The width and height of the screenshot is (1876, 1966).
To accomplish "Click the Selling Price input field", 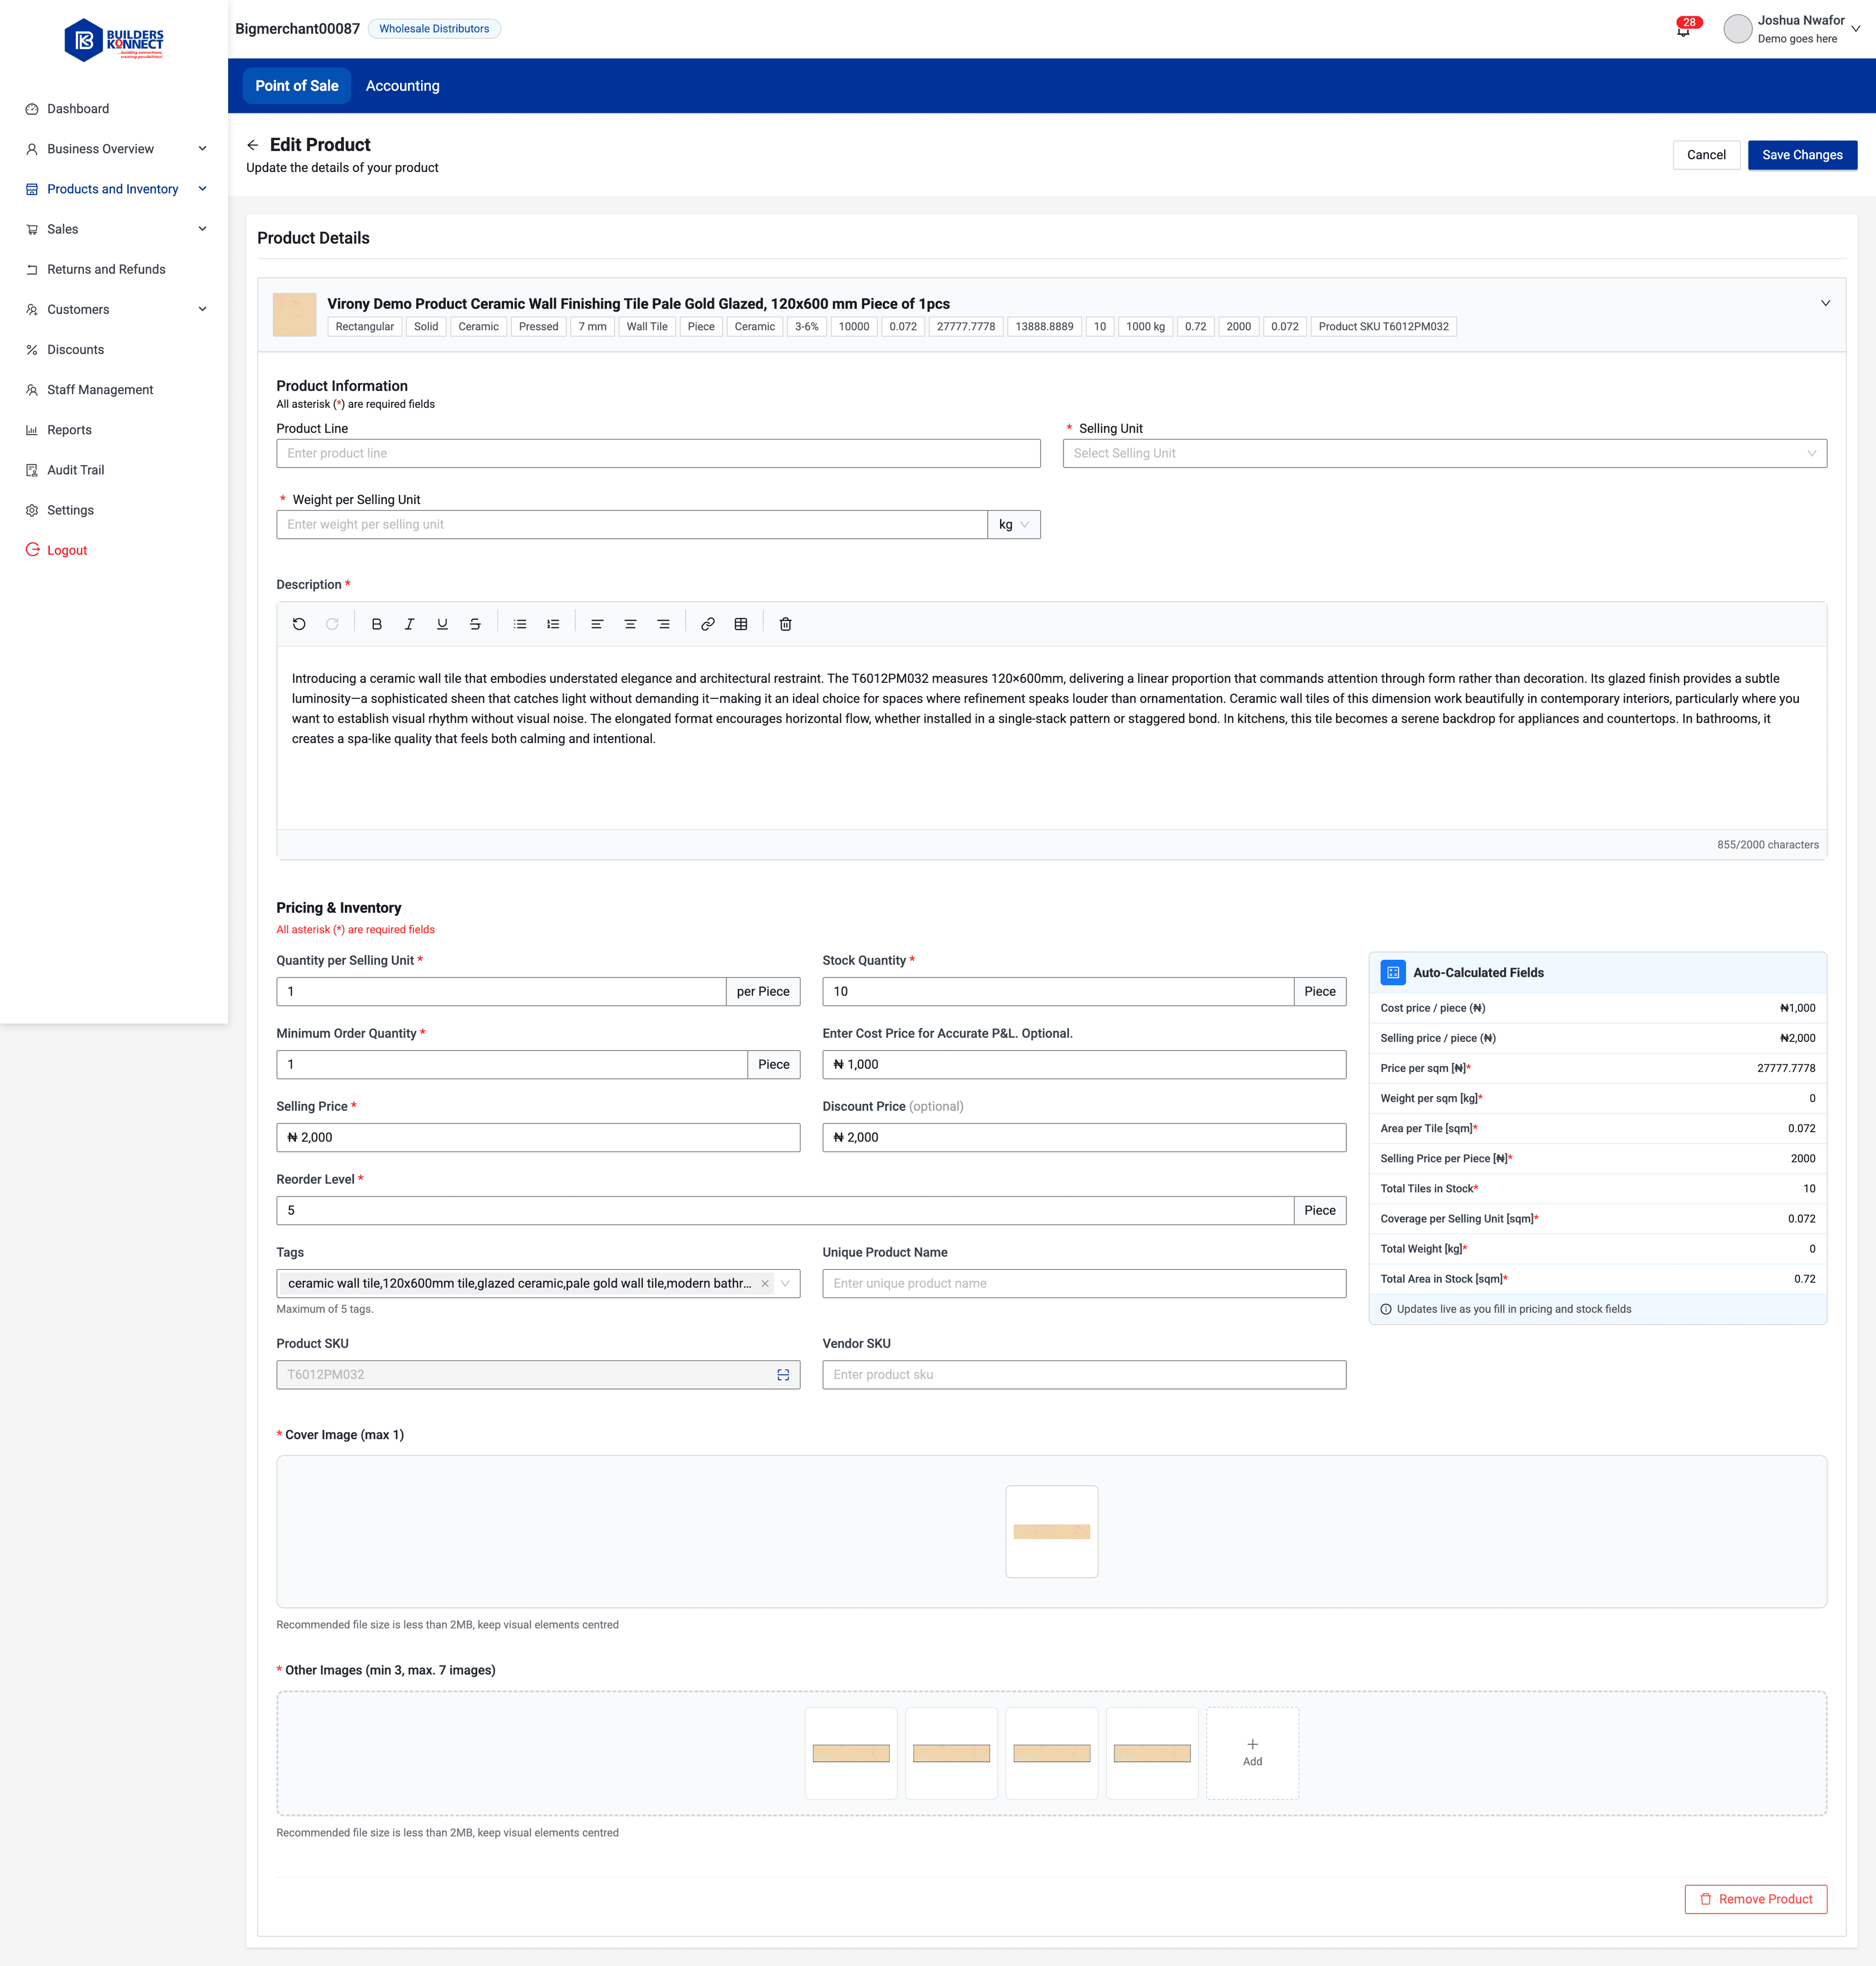I will (538, 1138).
